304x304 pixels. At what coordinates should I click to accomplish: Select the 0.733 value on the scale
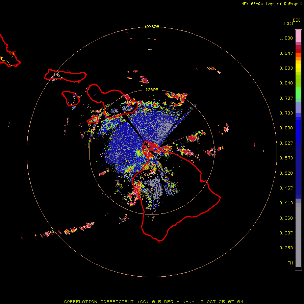click(x=286, y=113)
